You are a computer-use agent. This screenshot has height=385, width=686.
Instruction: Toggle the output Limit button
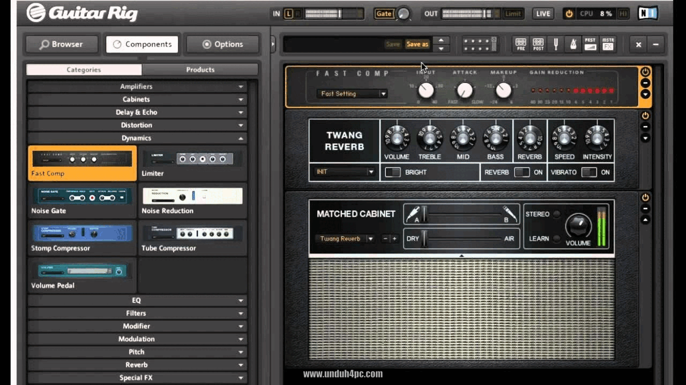pyautogui.click(x=512, y=14)
